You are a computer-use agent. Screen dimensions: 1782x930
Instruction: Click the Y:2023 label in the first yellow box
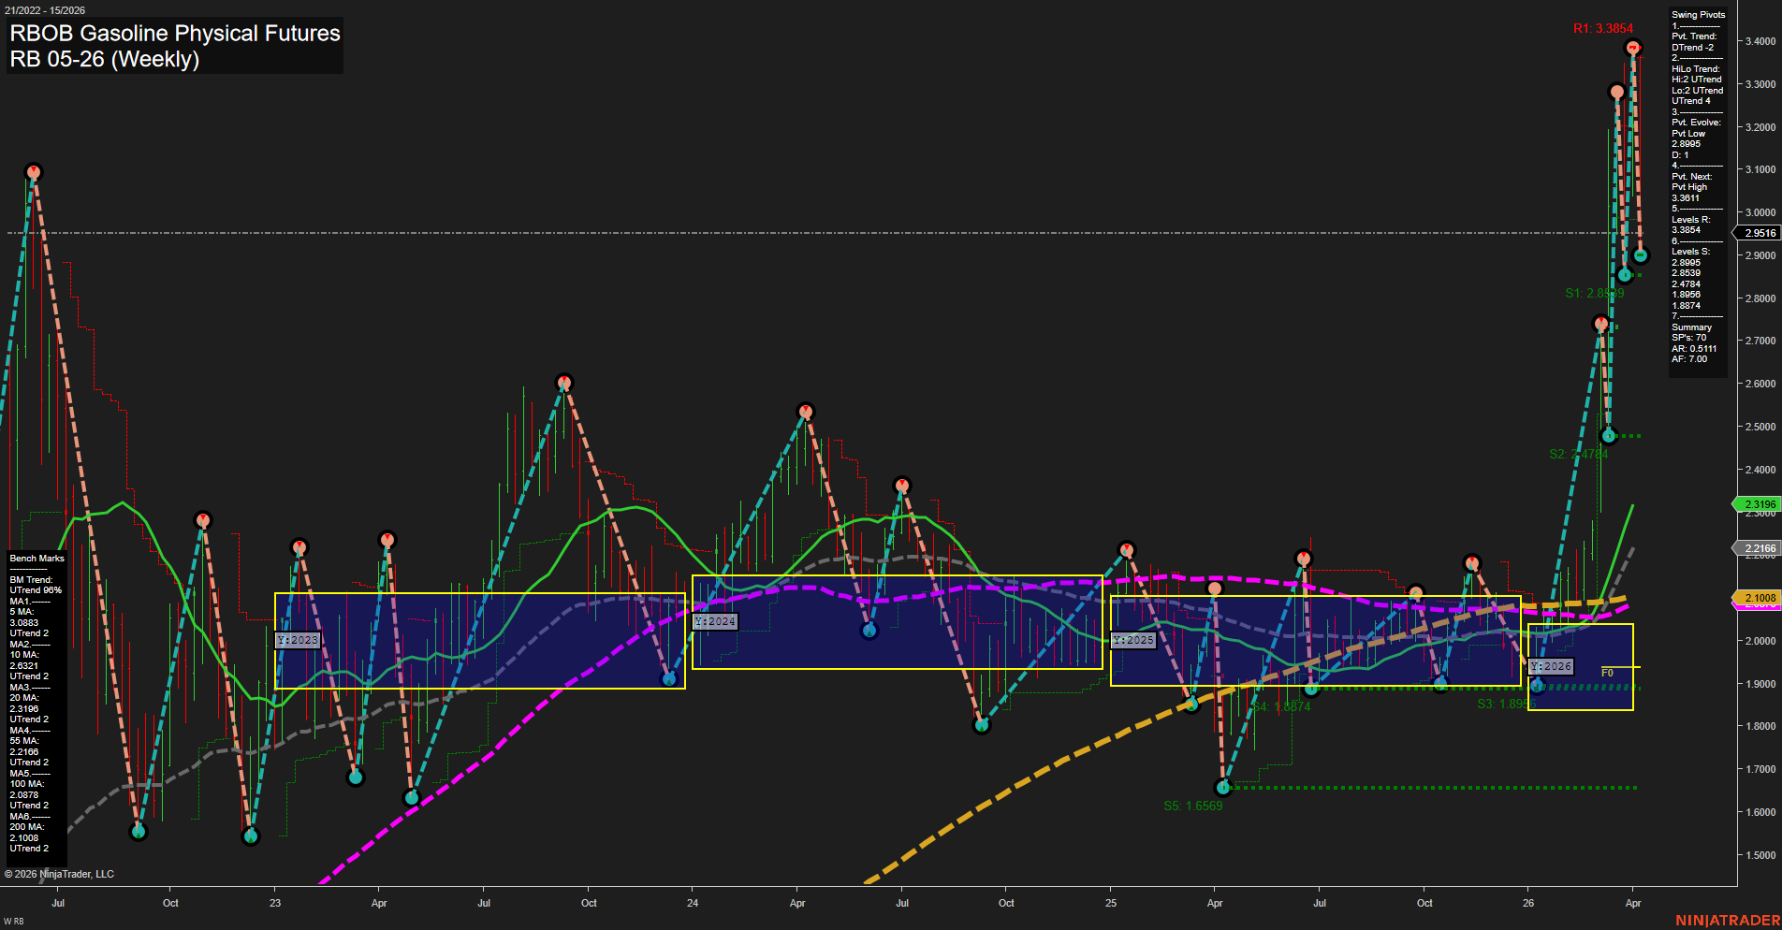[x=296, y=640]
